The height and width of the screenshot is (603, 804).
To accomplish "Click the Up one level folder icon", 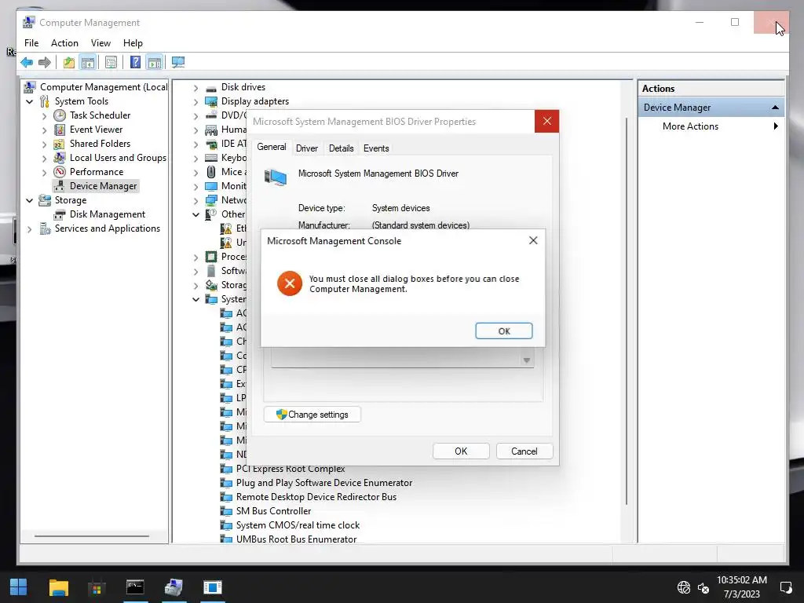I will tap(69, 63).
